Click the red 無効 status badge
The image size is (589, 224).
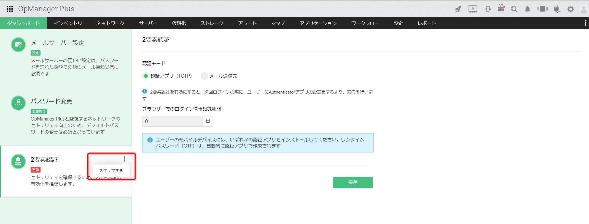point(36,170)
